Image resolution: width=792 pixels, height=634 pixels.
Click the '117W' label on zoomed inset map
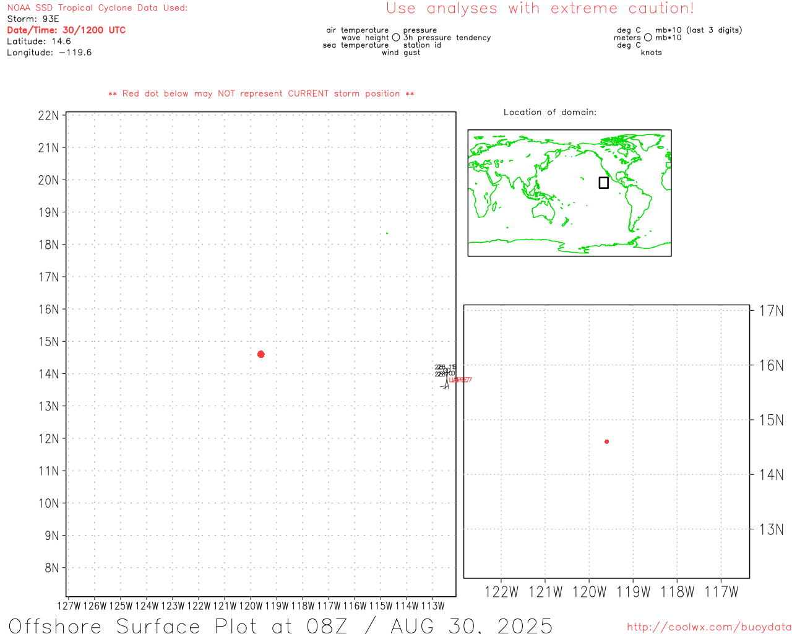pyautogui.click(x=721, y=593)
